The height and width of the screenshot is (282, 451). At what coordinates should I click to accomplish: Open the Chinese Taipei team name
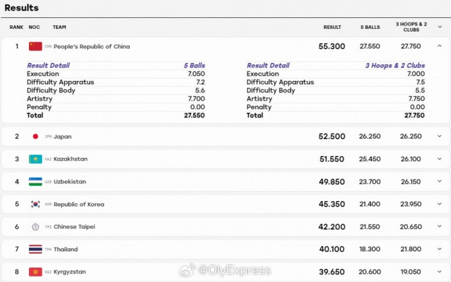[x=74, y=227]
